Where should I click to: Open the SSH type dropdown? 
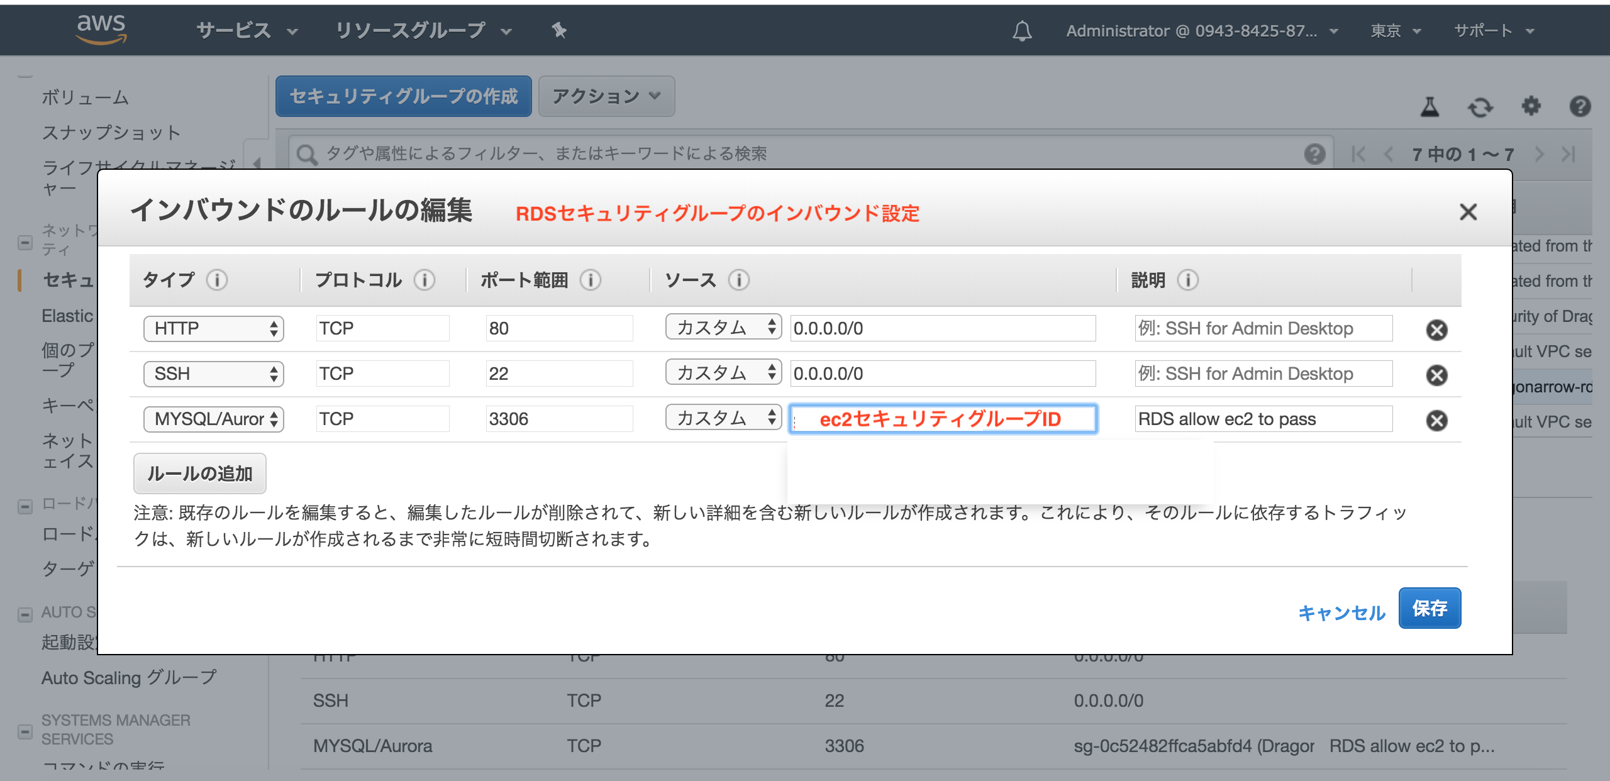[213, 374]
